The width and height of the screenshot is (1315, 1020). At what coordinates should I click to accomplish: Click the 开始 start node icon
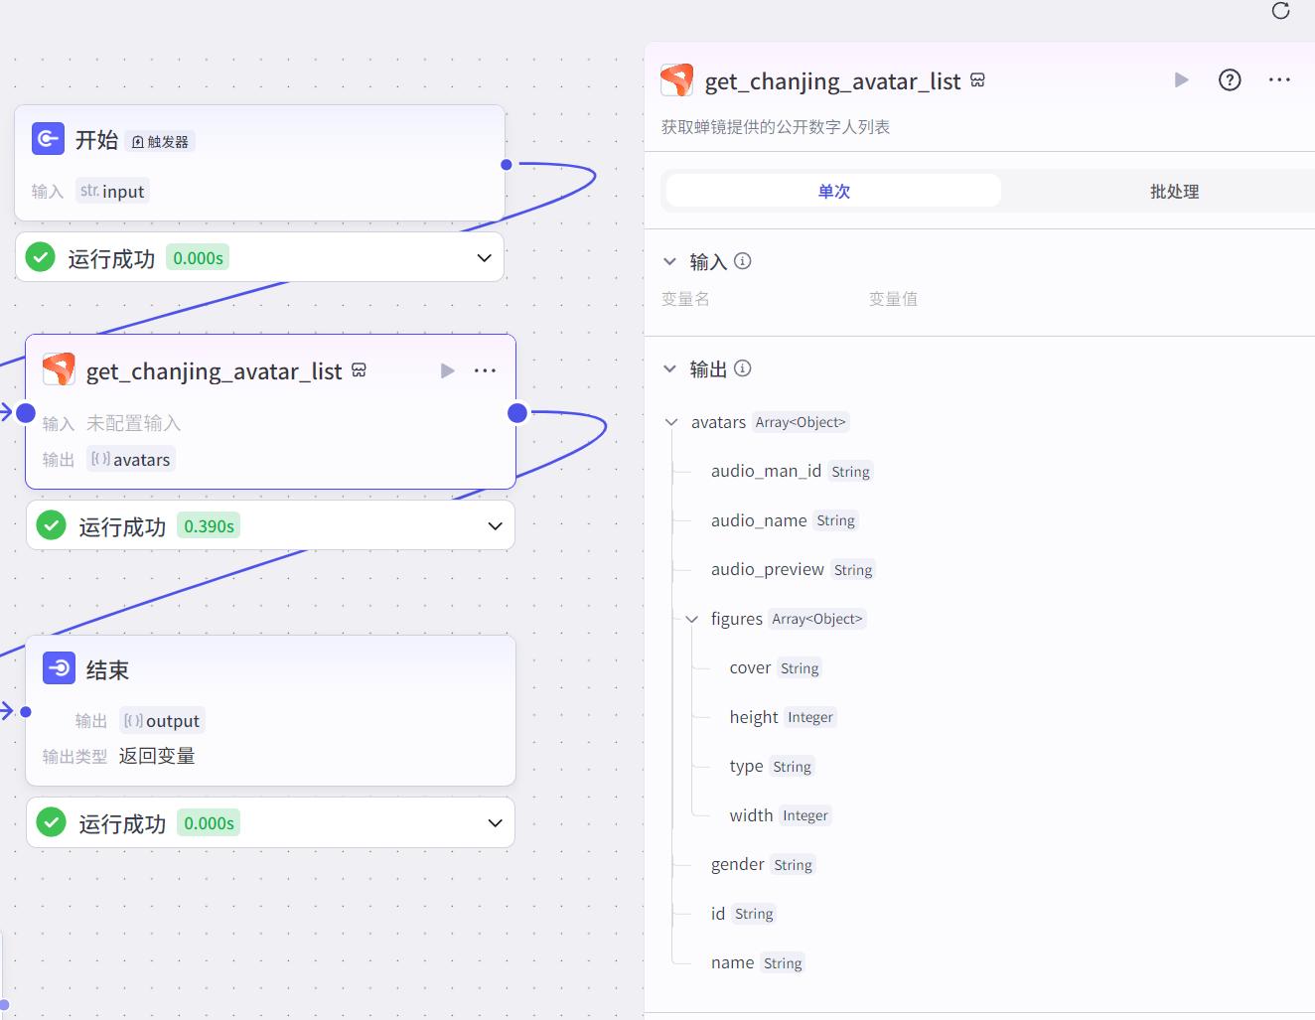tap(48, 139)
